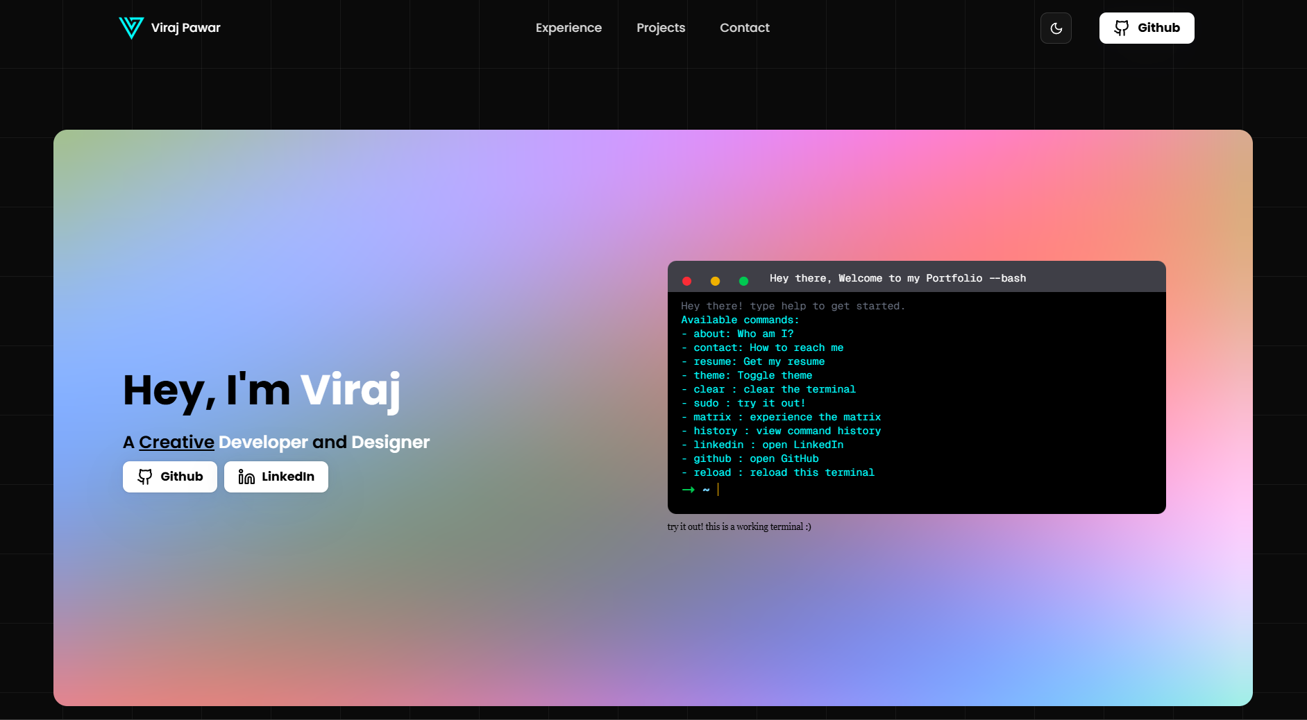The image size is (1307, 720).
Task: Click the green terminal maximize dot
Action: 743,281
